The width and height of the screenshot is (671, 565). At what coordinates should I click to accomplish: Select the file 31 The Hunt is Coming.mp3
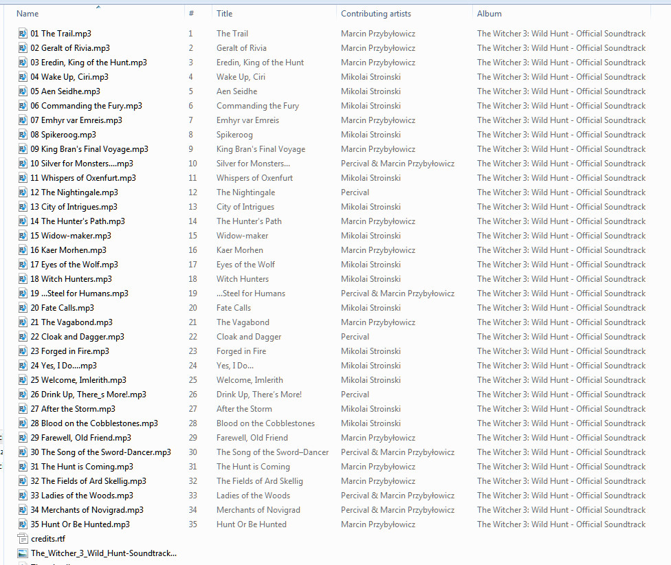[82, 467]
